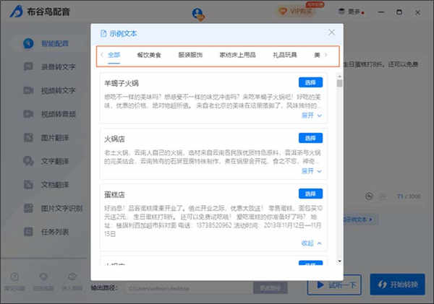Expand the 火锅店 sample text

point(311,171)
